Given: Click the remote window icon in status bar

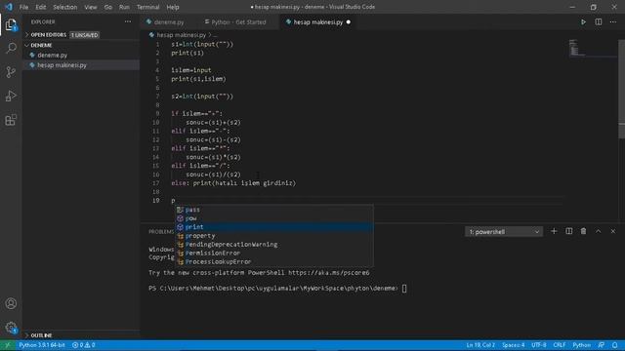Looking at the screenshot, I should pos(7,345).
